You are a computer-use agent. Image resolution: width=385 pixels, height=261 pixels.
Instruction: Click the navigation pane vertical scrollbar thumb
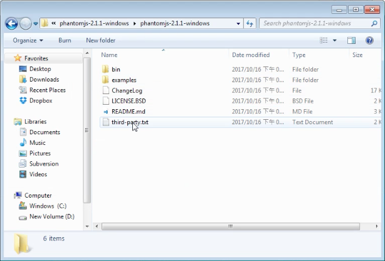[x=87, y=130]
